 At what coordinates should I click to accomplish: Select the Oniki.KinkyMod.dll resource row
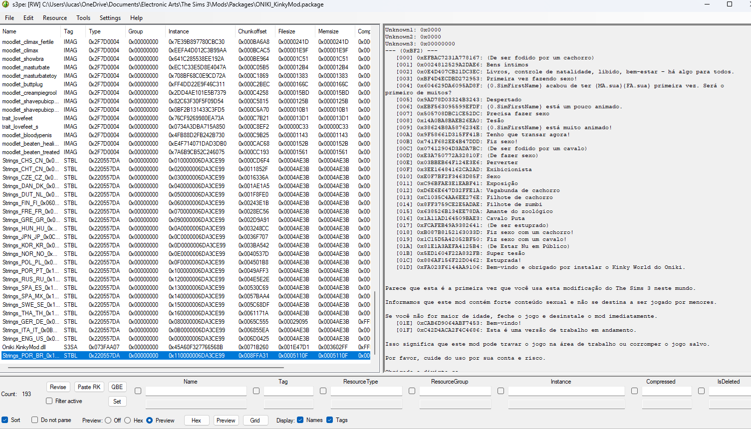[x=186, y=347]
